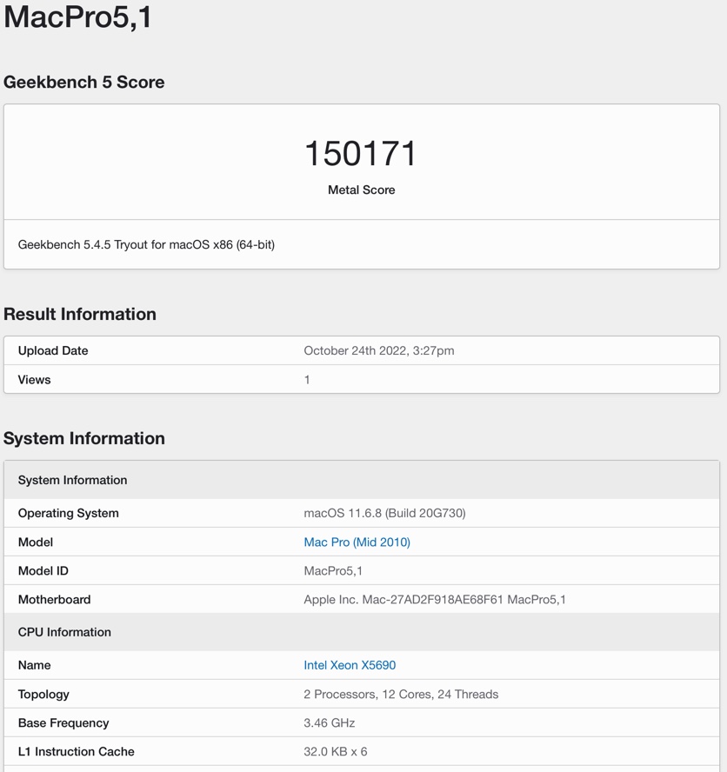Click the L1 Instruction Cache label
The image size is (727, 772).
tap(77, 751)
